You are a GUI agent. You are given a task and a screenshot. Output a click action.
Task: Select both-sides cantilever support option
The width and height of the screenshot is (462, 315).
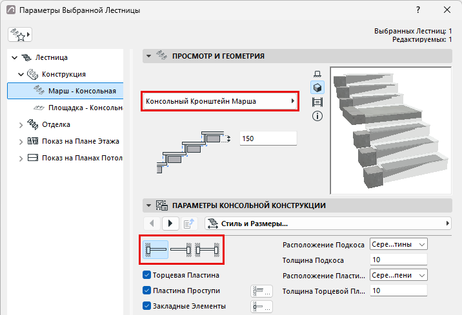click(207, 250)
